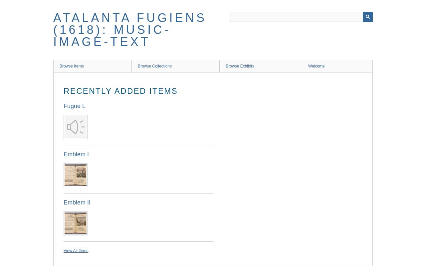Click the View All Items link
Screen dimensions: 426x266
coord(76,251)
